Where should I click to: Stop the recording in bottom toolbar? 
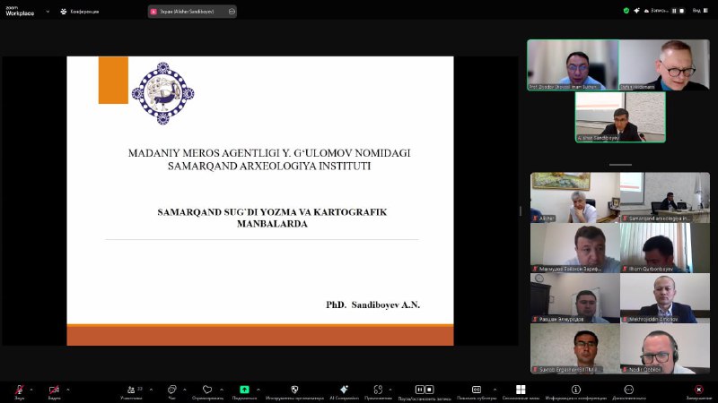coord(429,390)
